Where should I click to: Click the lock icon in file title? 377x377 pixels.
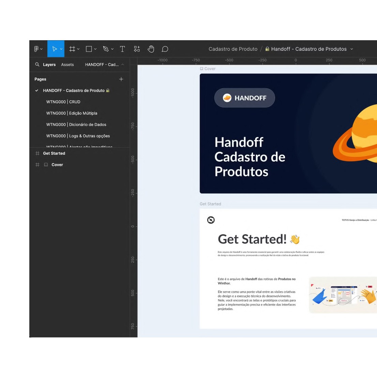(267, 49)
